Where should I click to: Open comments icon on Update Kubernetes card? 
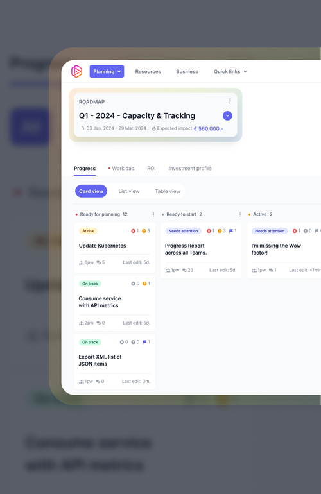point(99,262)
